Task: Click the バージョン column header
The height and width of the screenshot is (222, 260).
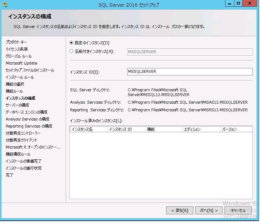Action: (x=237, y=129)
